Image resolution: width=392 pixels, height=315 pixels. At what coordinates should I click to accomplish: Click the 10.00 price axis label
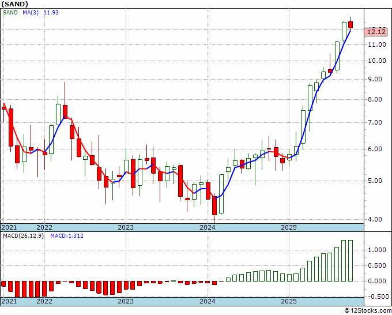coord(377,61)
